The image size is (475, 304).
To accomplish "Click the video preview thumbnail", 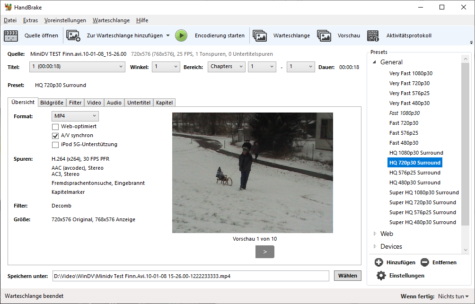I will (x=252, y=173).
